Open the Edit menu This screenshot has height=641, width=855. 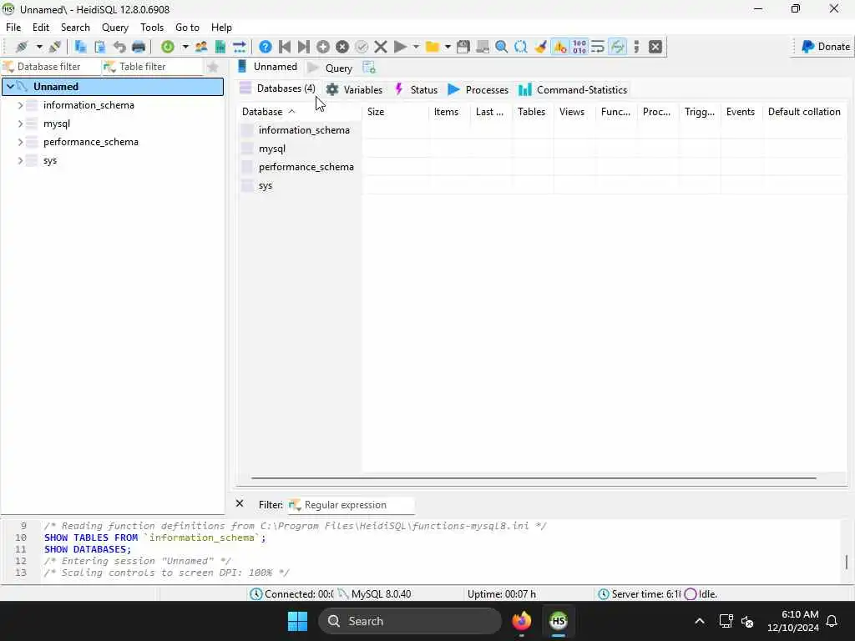tap(40, 28)
